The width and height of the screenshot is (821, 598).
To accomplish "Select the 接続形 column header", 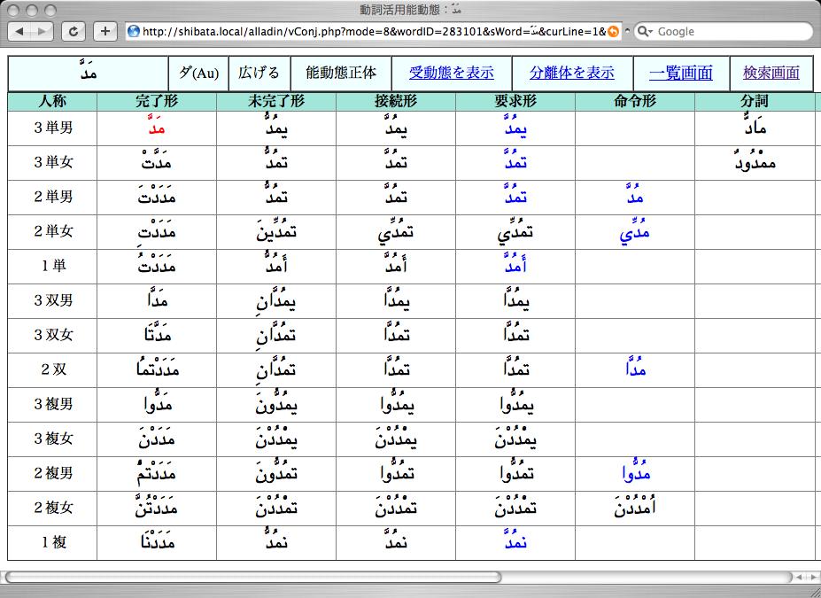I will 396,101.
